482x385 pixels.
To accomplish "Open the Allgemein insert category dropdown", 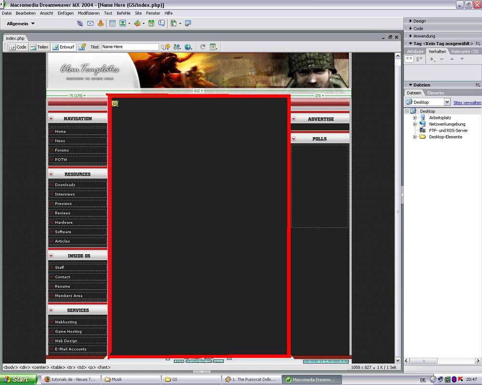I will tap(21, 23).
